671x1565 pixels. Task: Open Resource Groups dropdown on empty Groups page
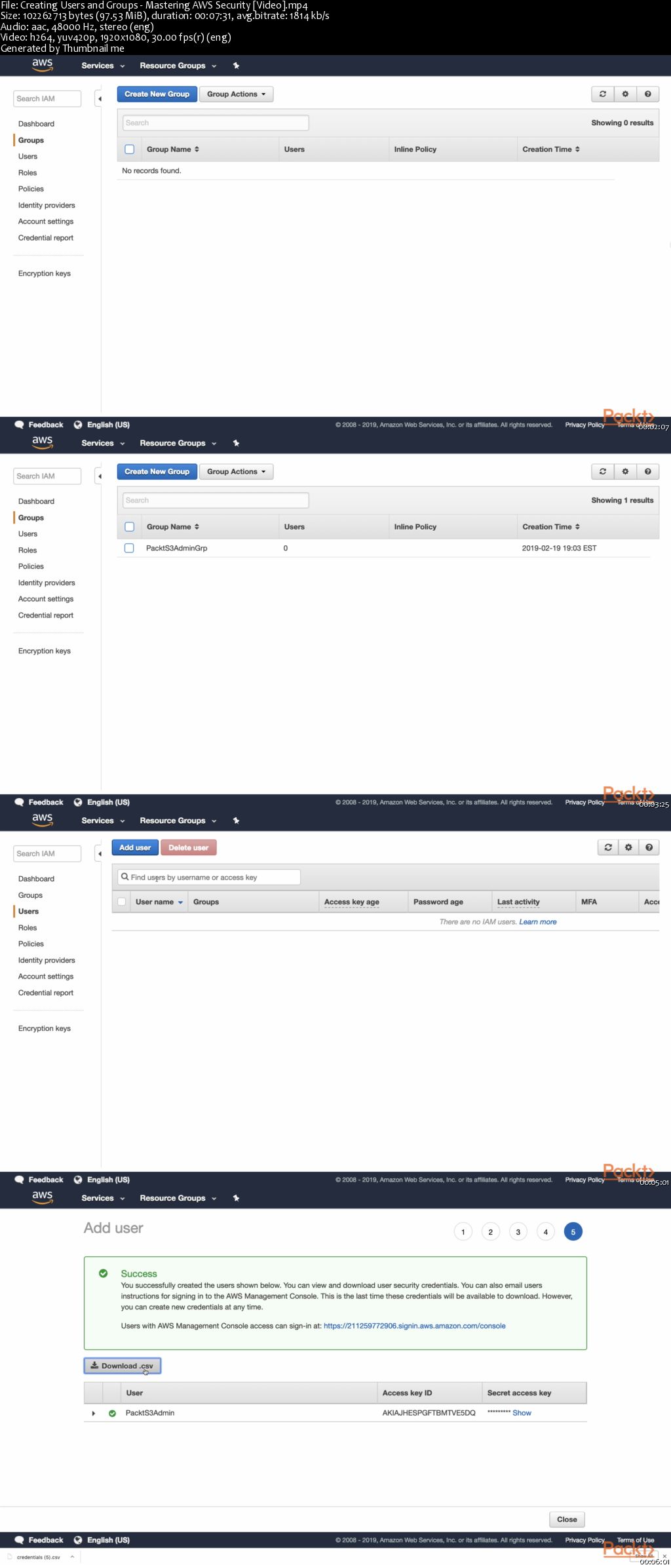coord(178,66)
